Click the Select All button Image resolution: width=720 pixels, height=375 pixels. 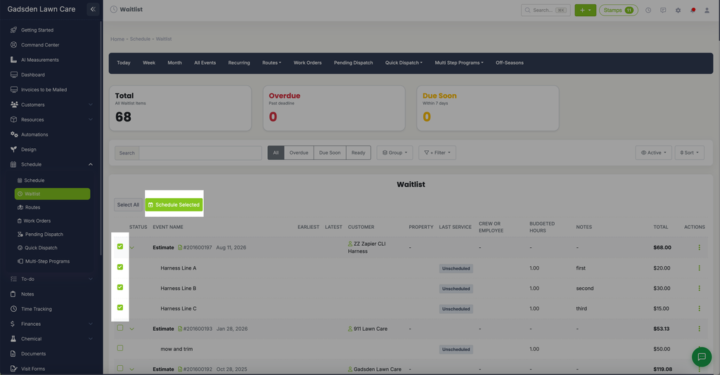(x=128, y=205)
